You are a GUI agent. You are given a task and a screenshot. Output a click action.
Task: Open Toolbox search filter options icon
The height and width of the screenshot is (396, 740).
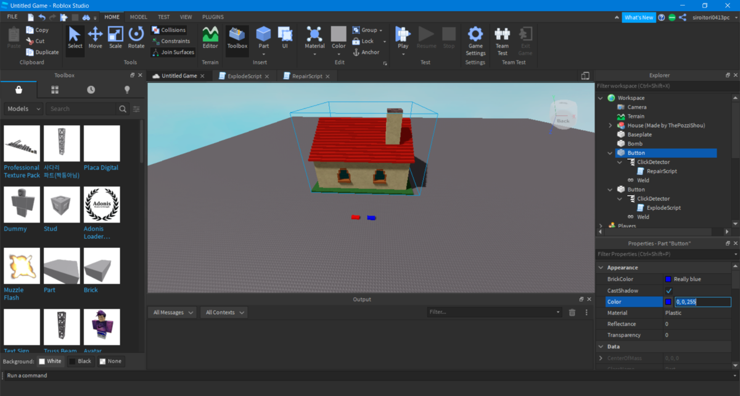[136, 109]
